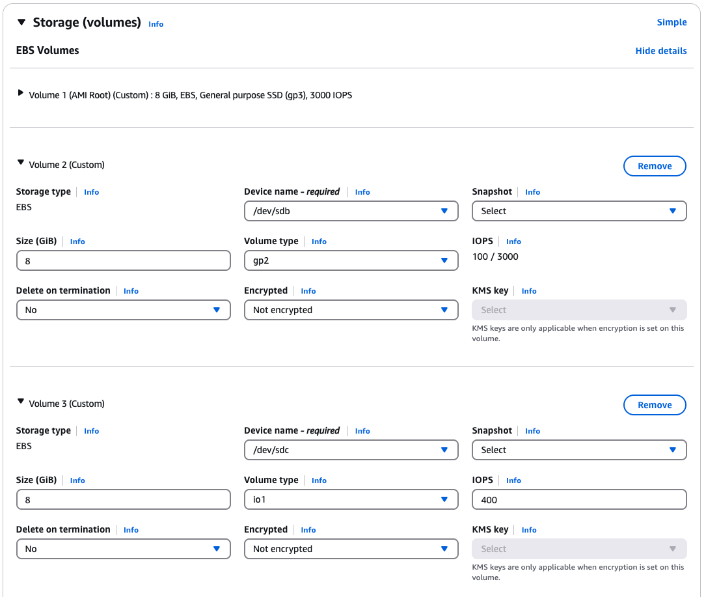Screen dimensions: 706x597
Task: Click the Volume 3 IOPS field showing 400
Action: click(x=578, y=499)
